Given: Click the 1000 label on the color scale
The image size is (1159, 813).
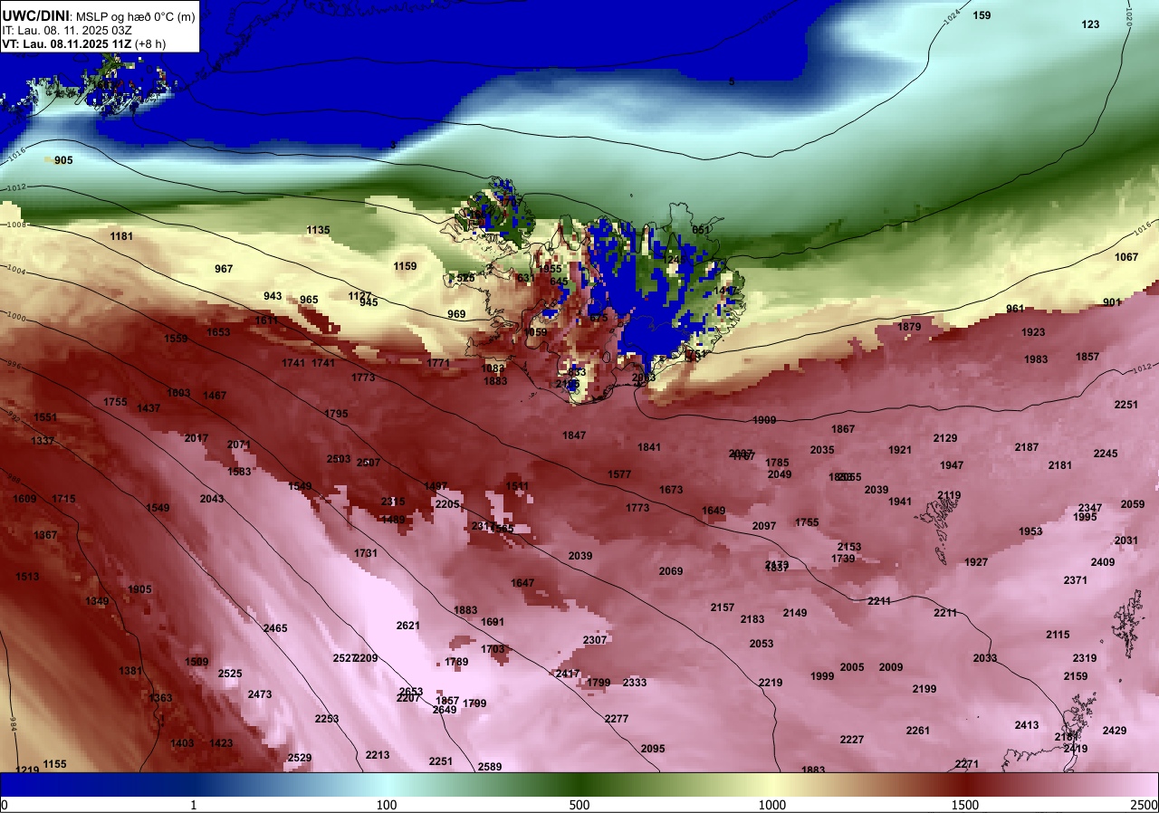Looking at the screenshot, I should click(771, 805).
